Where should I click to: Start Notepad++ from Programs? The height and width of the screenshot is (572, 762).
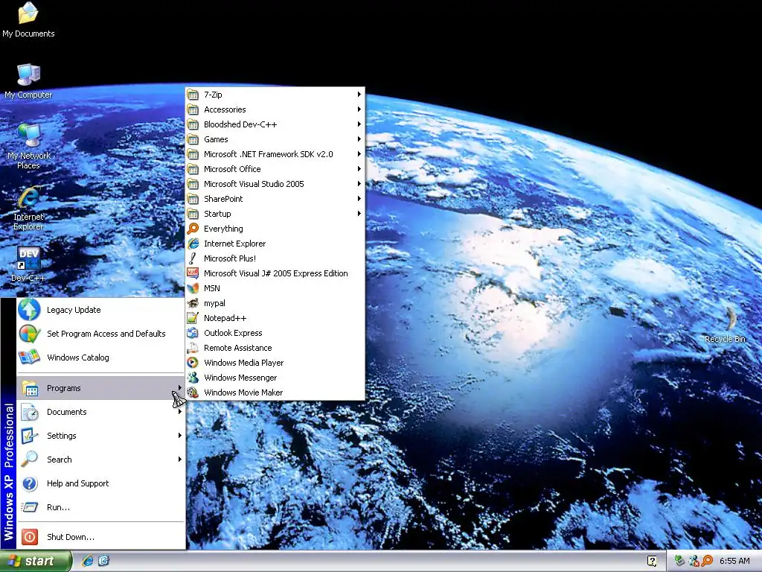pyautogui.click(x=275, y=318)
